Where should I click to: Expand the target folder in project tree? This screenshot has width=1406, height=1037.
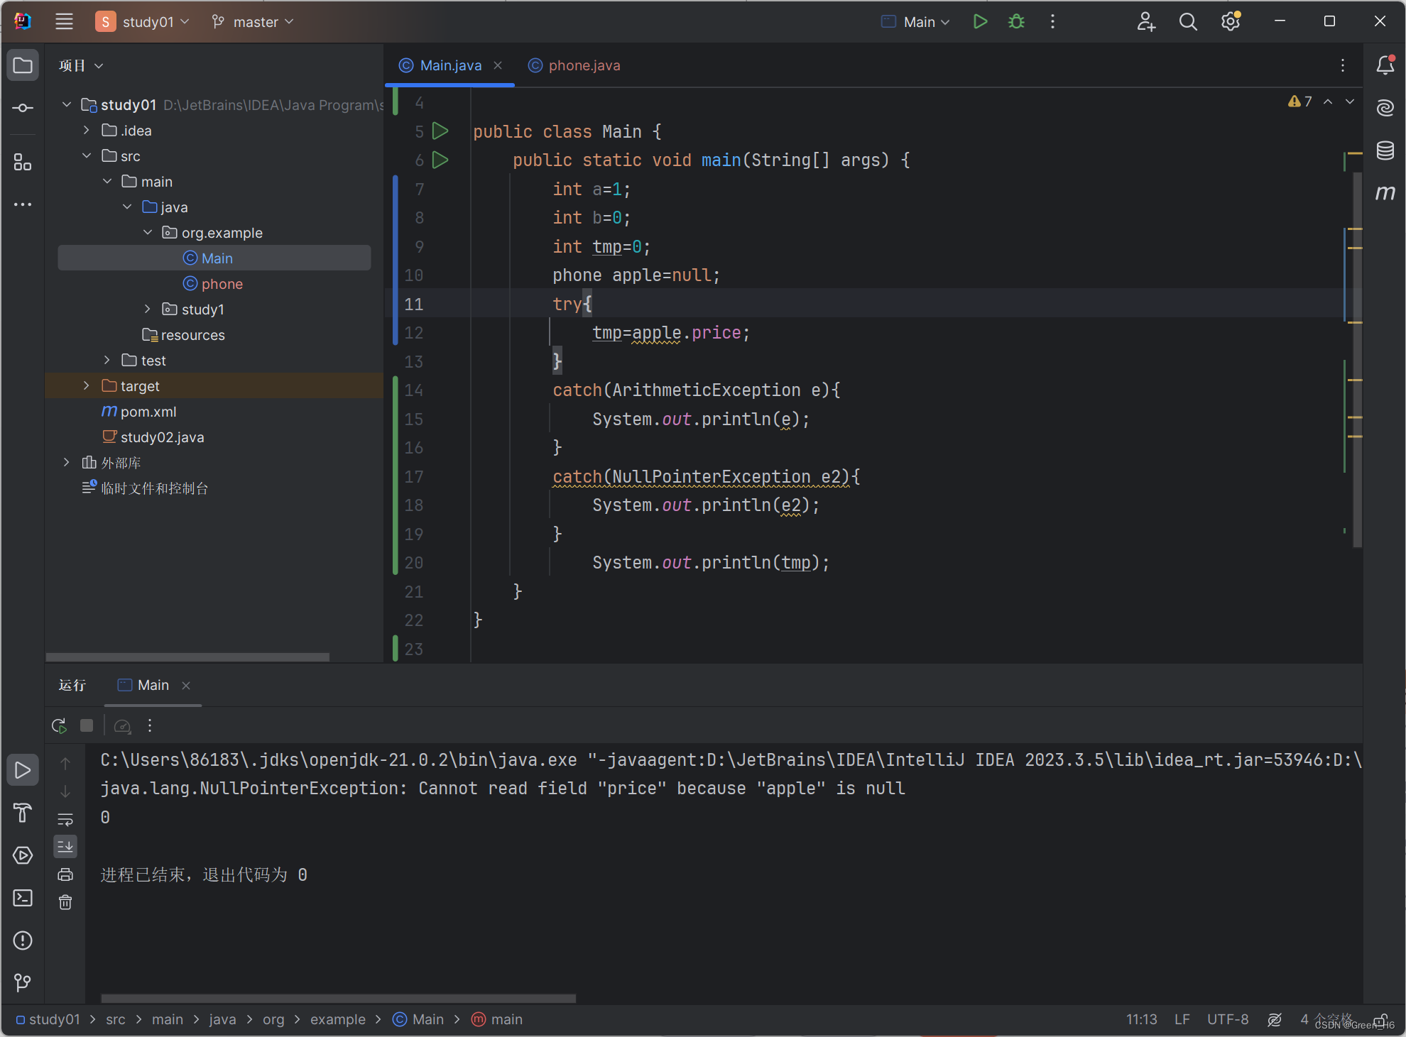point(87,385)
